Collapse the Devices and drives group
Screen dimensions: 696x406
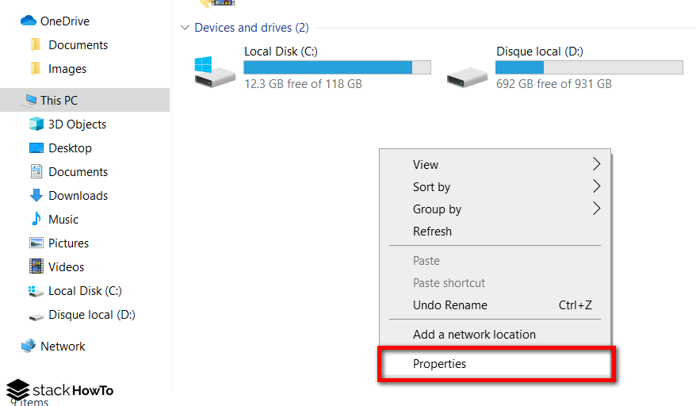[185, 28]
